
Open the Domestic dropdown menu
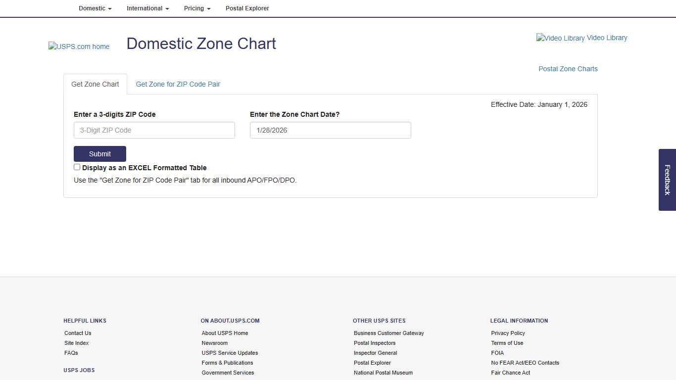95,8
